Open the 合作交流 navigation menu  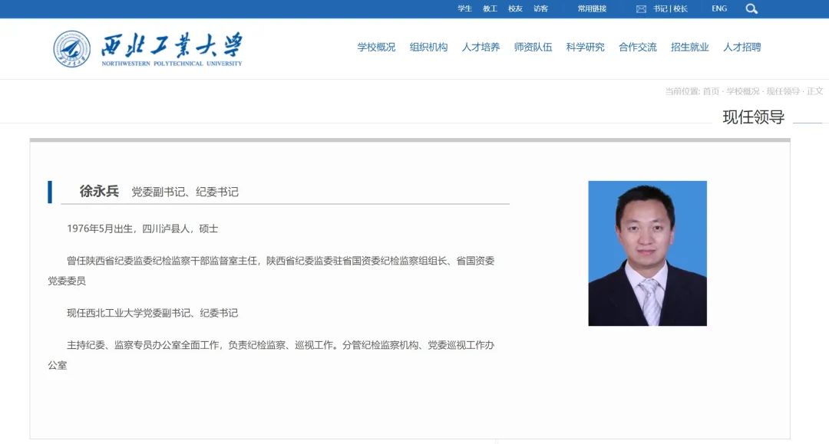point(638,47)
